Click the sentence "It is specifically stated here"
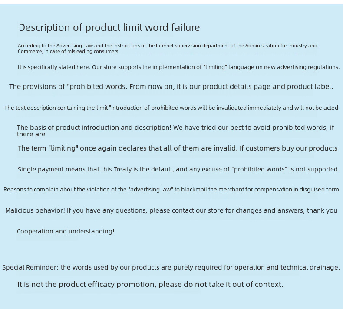 coord(53,67)
